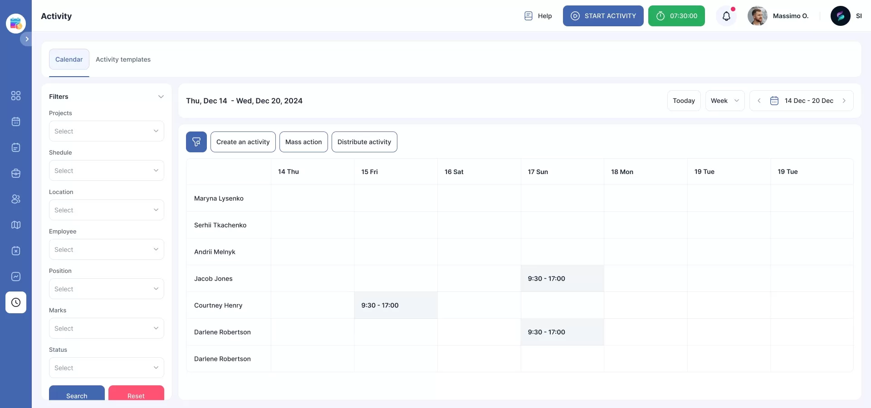Select the Calendar tab
Viewport: 871px width, 408px height.
coord(69,59)
